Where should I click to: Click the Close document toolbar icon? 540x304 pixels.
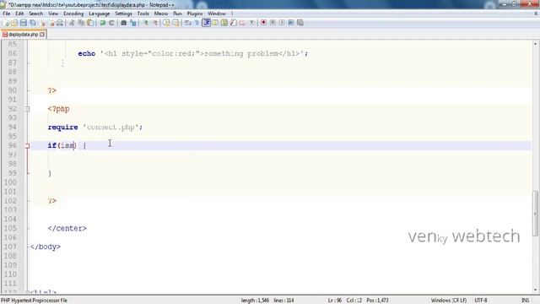(x=43, y=23)
